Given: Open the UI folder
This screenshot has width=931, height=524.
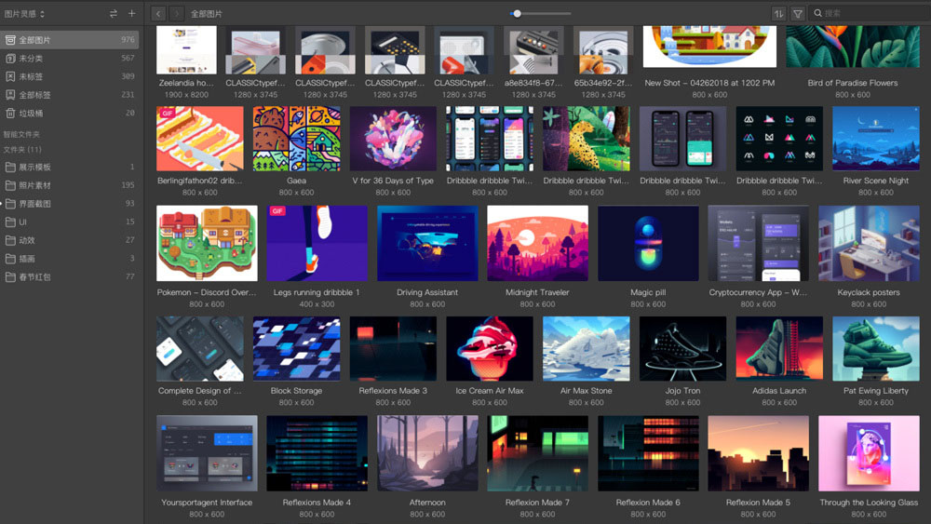Looking at the screenshot, I should click(70, 222).
